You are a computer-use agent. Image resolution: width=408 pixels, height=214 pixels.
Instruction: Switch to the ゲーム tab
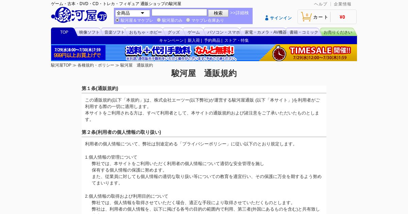click(x=194, y=32)
